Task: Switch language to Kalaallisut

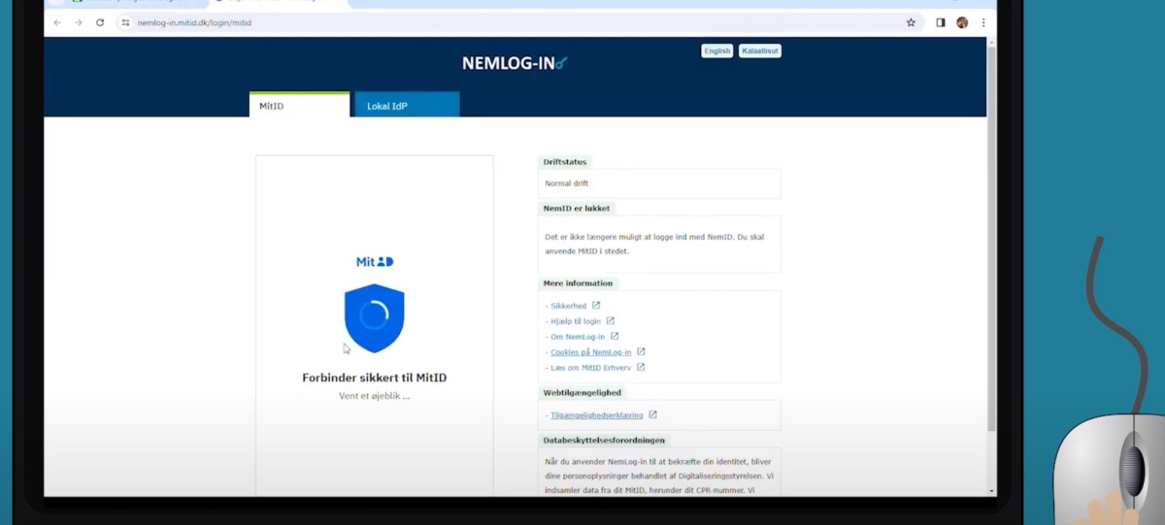Action: click(760, 50)
